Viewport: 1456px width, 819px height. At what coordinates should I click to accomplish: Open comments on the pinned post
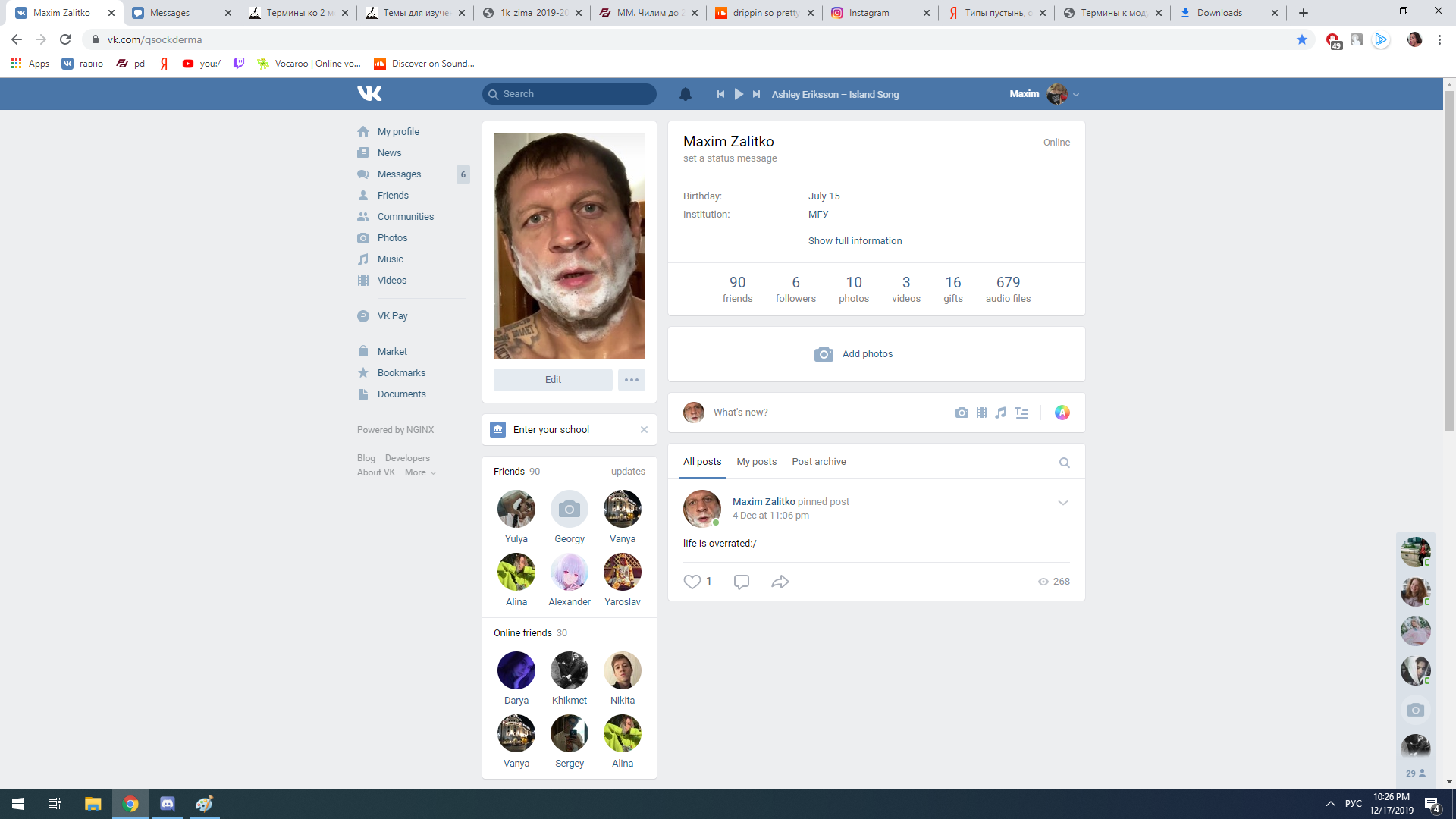pyautogui.click(x=741, y=582)
